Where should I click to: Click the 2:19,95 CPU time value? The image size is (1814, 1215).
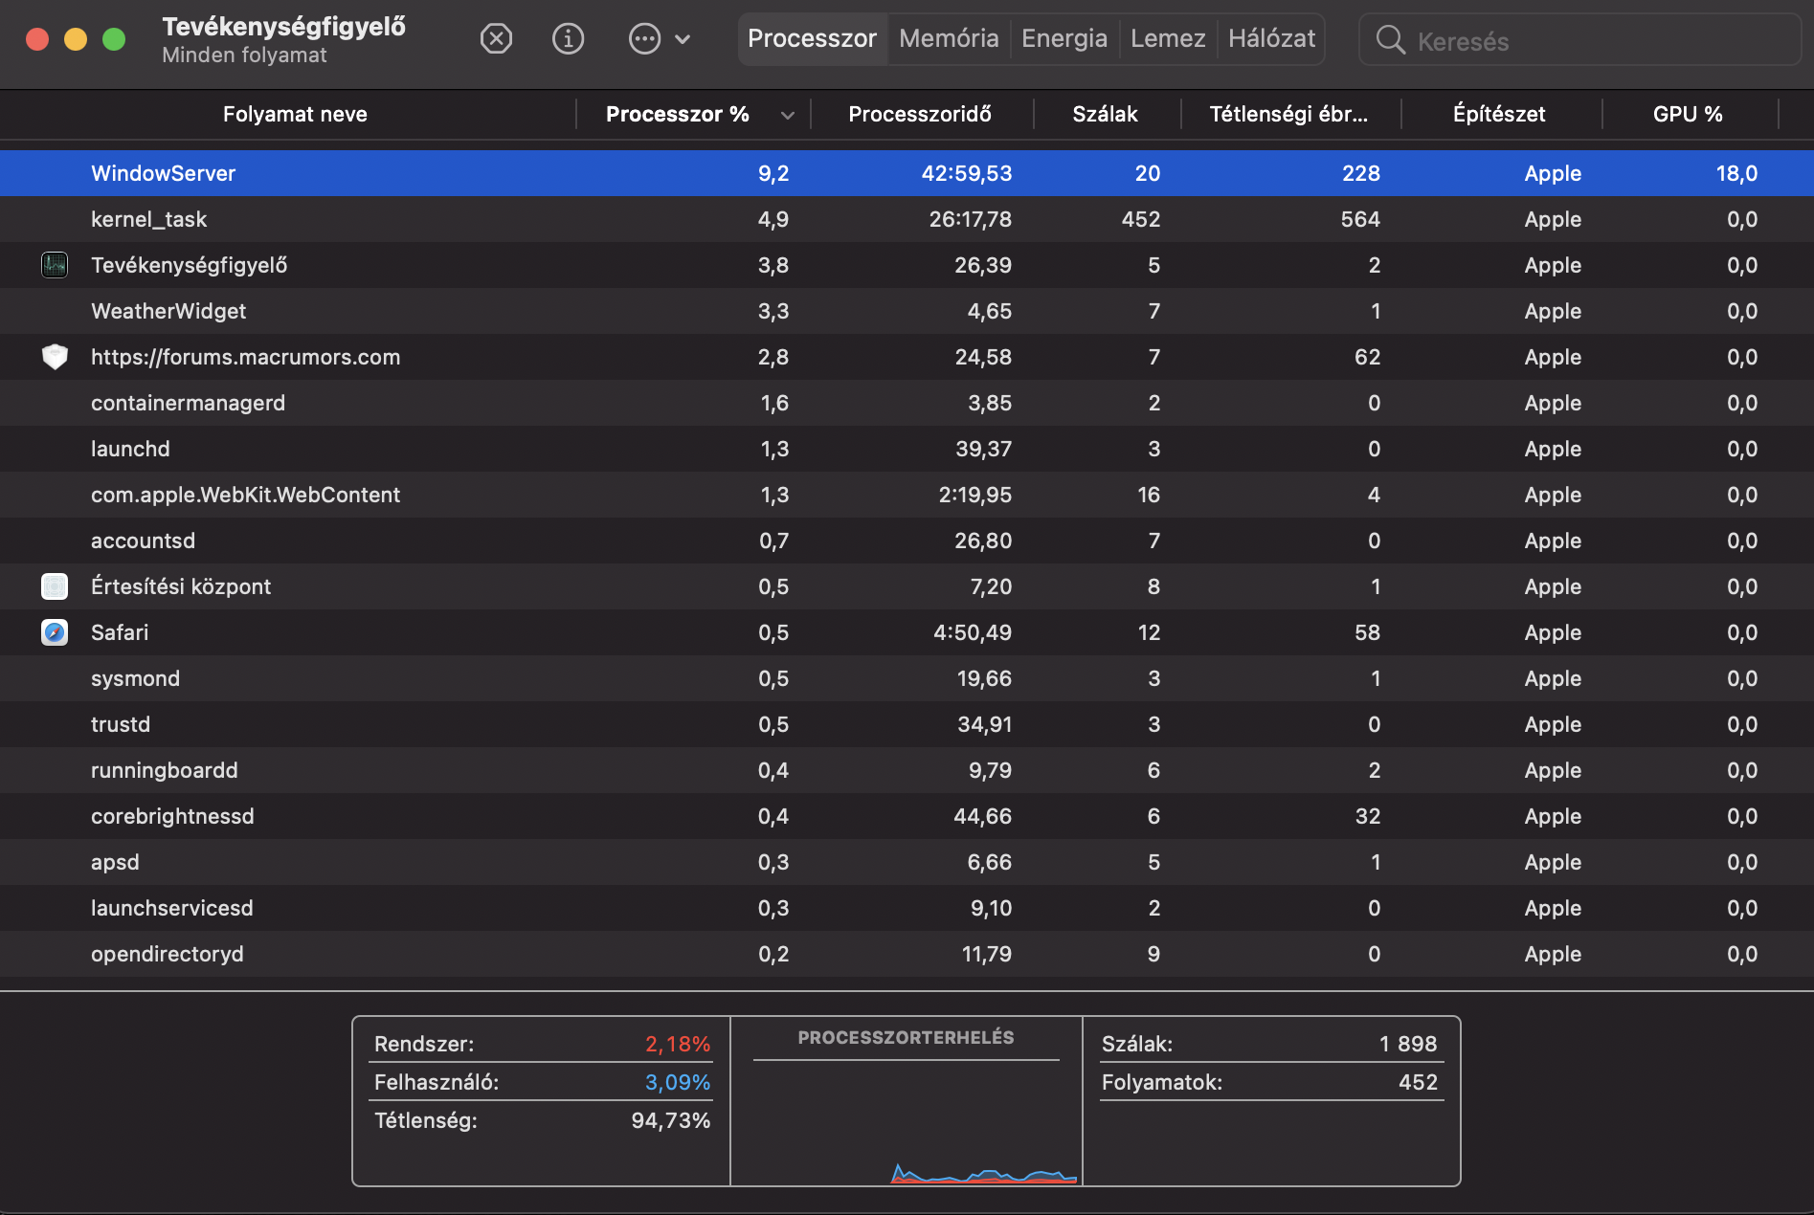(974, 495)
